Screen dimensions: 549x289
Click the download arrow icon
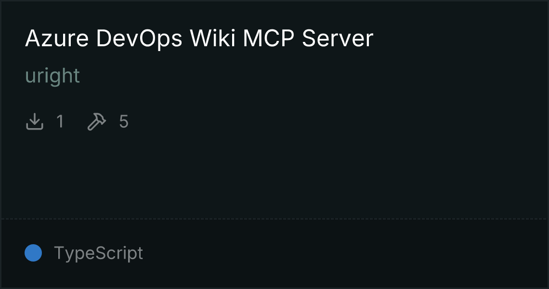point(35,121)
